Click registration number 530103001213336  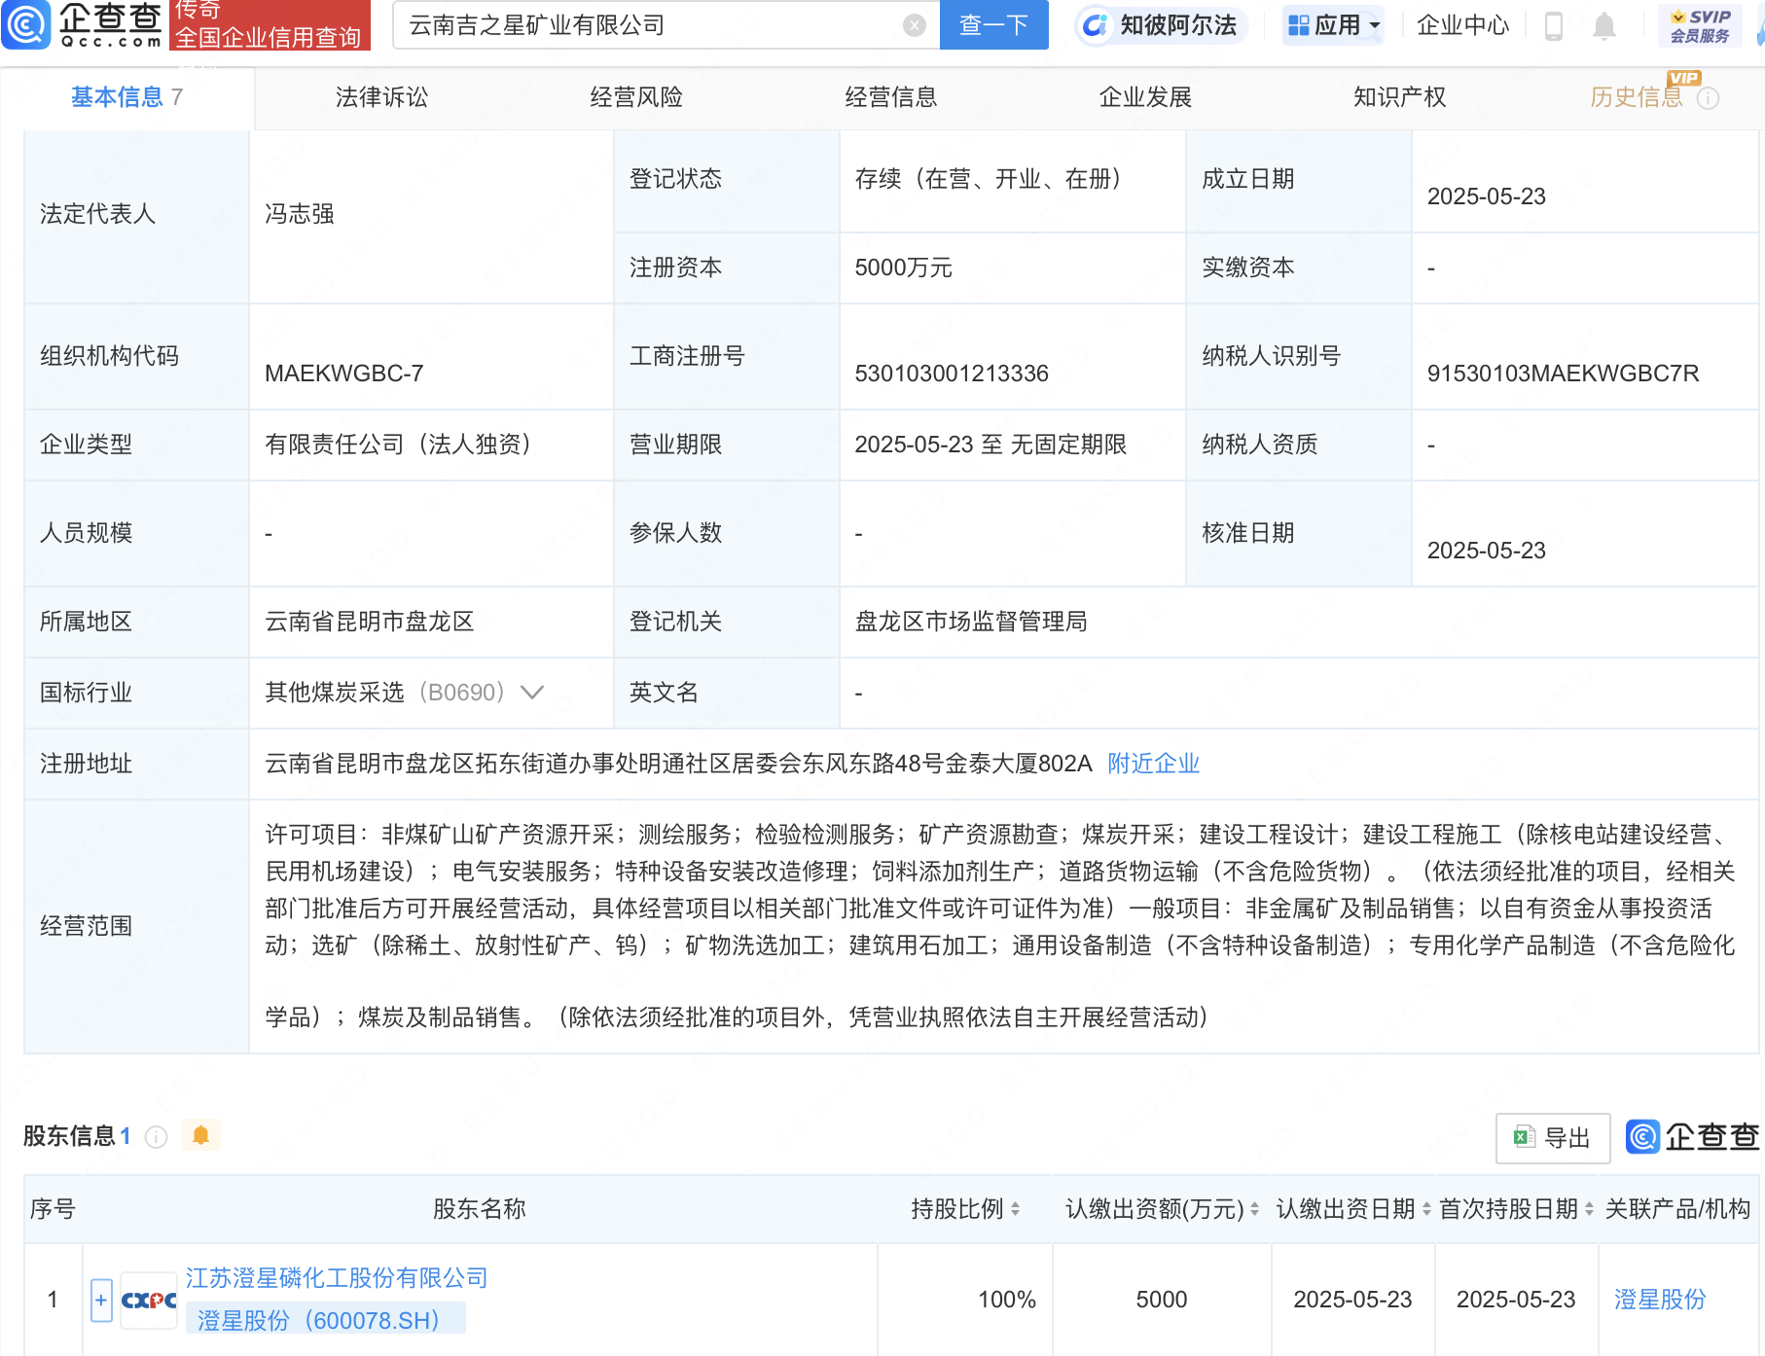point(952,374)
